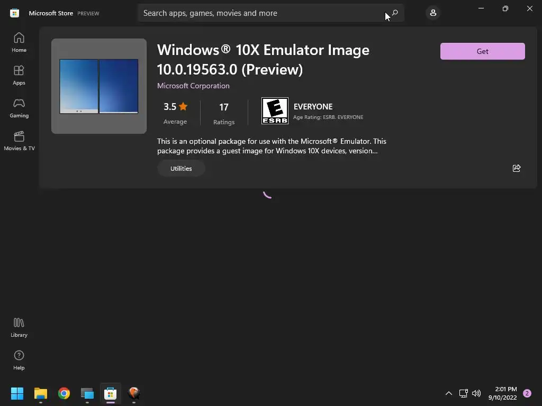Image resolution: width=542 pixels, height=406 pixels.
Task: Close the Microsoft Store window
Action: coord(529,8)
